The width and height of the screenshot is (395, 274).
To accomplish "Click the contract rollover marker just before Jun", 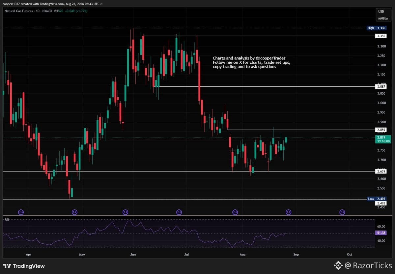I will click(125, 212).
